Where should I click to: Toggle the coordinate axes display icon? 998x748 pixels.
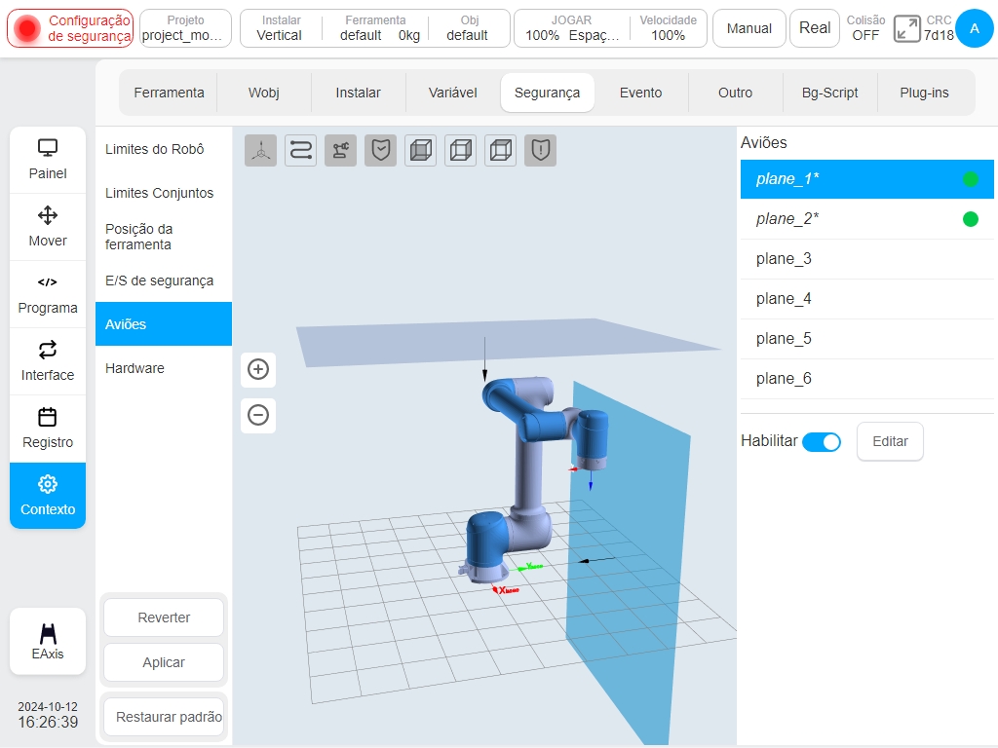[x=260, y=151]
